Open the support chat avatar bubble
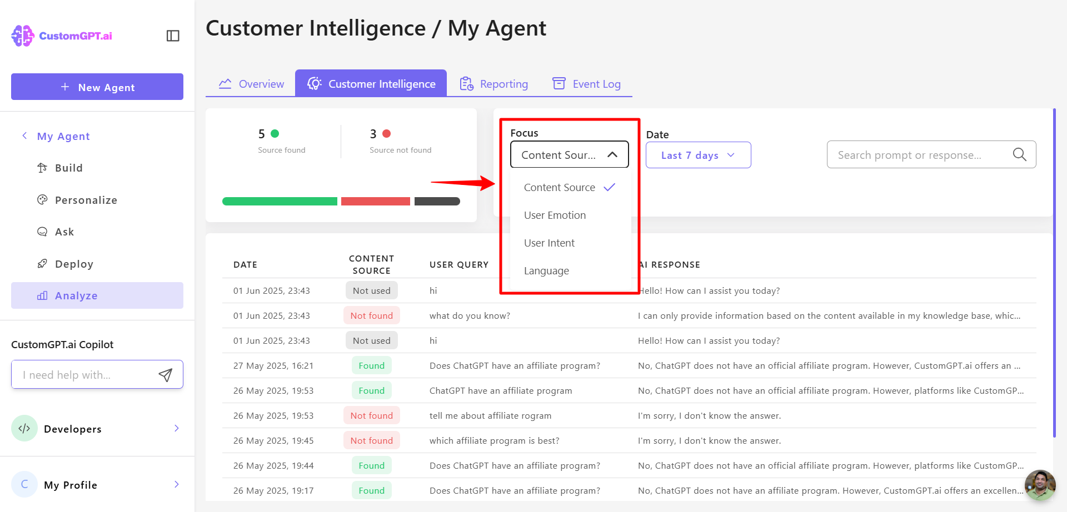The image size is (1067, 512). [x=1040, y=485]
